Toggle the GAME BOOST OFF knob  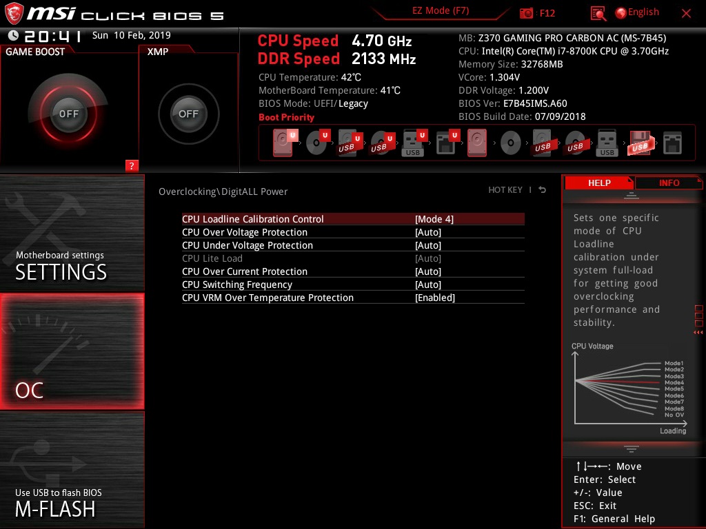tap(68, 114)
